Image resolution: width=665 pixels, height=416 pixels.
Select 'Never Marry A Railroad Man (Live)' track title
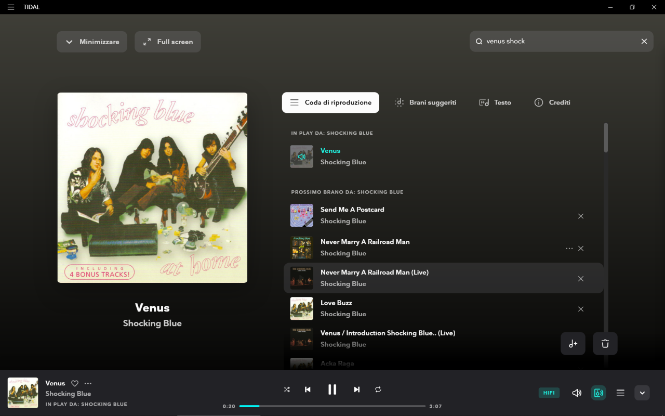point(375,272)
